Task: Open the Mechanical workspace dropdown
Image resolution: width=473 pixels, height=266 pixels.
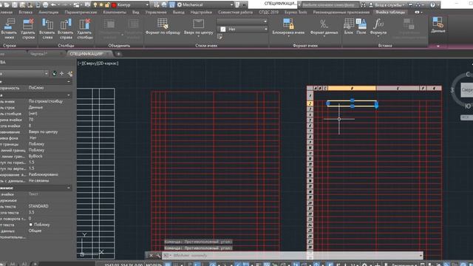Action: coord(205,5)
